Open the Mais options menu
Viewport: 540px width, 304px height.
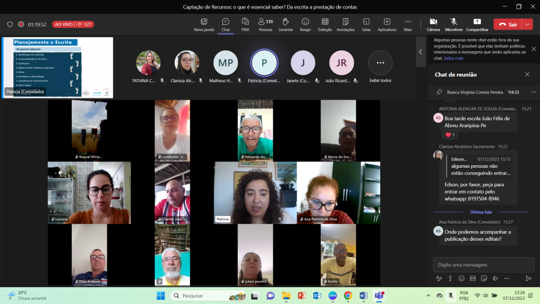pos(408,25)
